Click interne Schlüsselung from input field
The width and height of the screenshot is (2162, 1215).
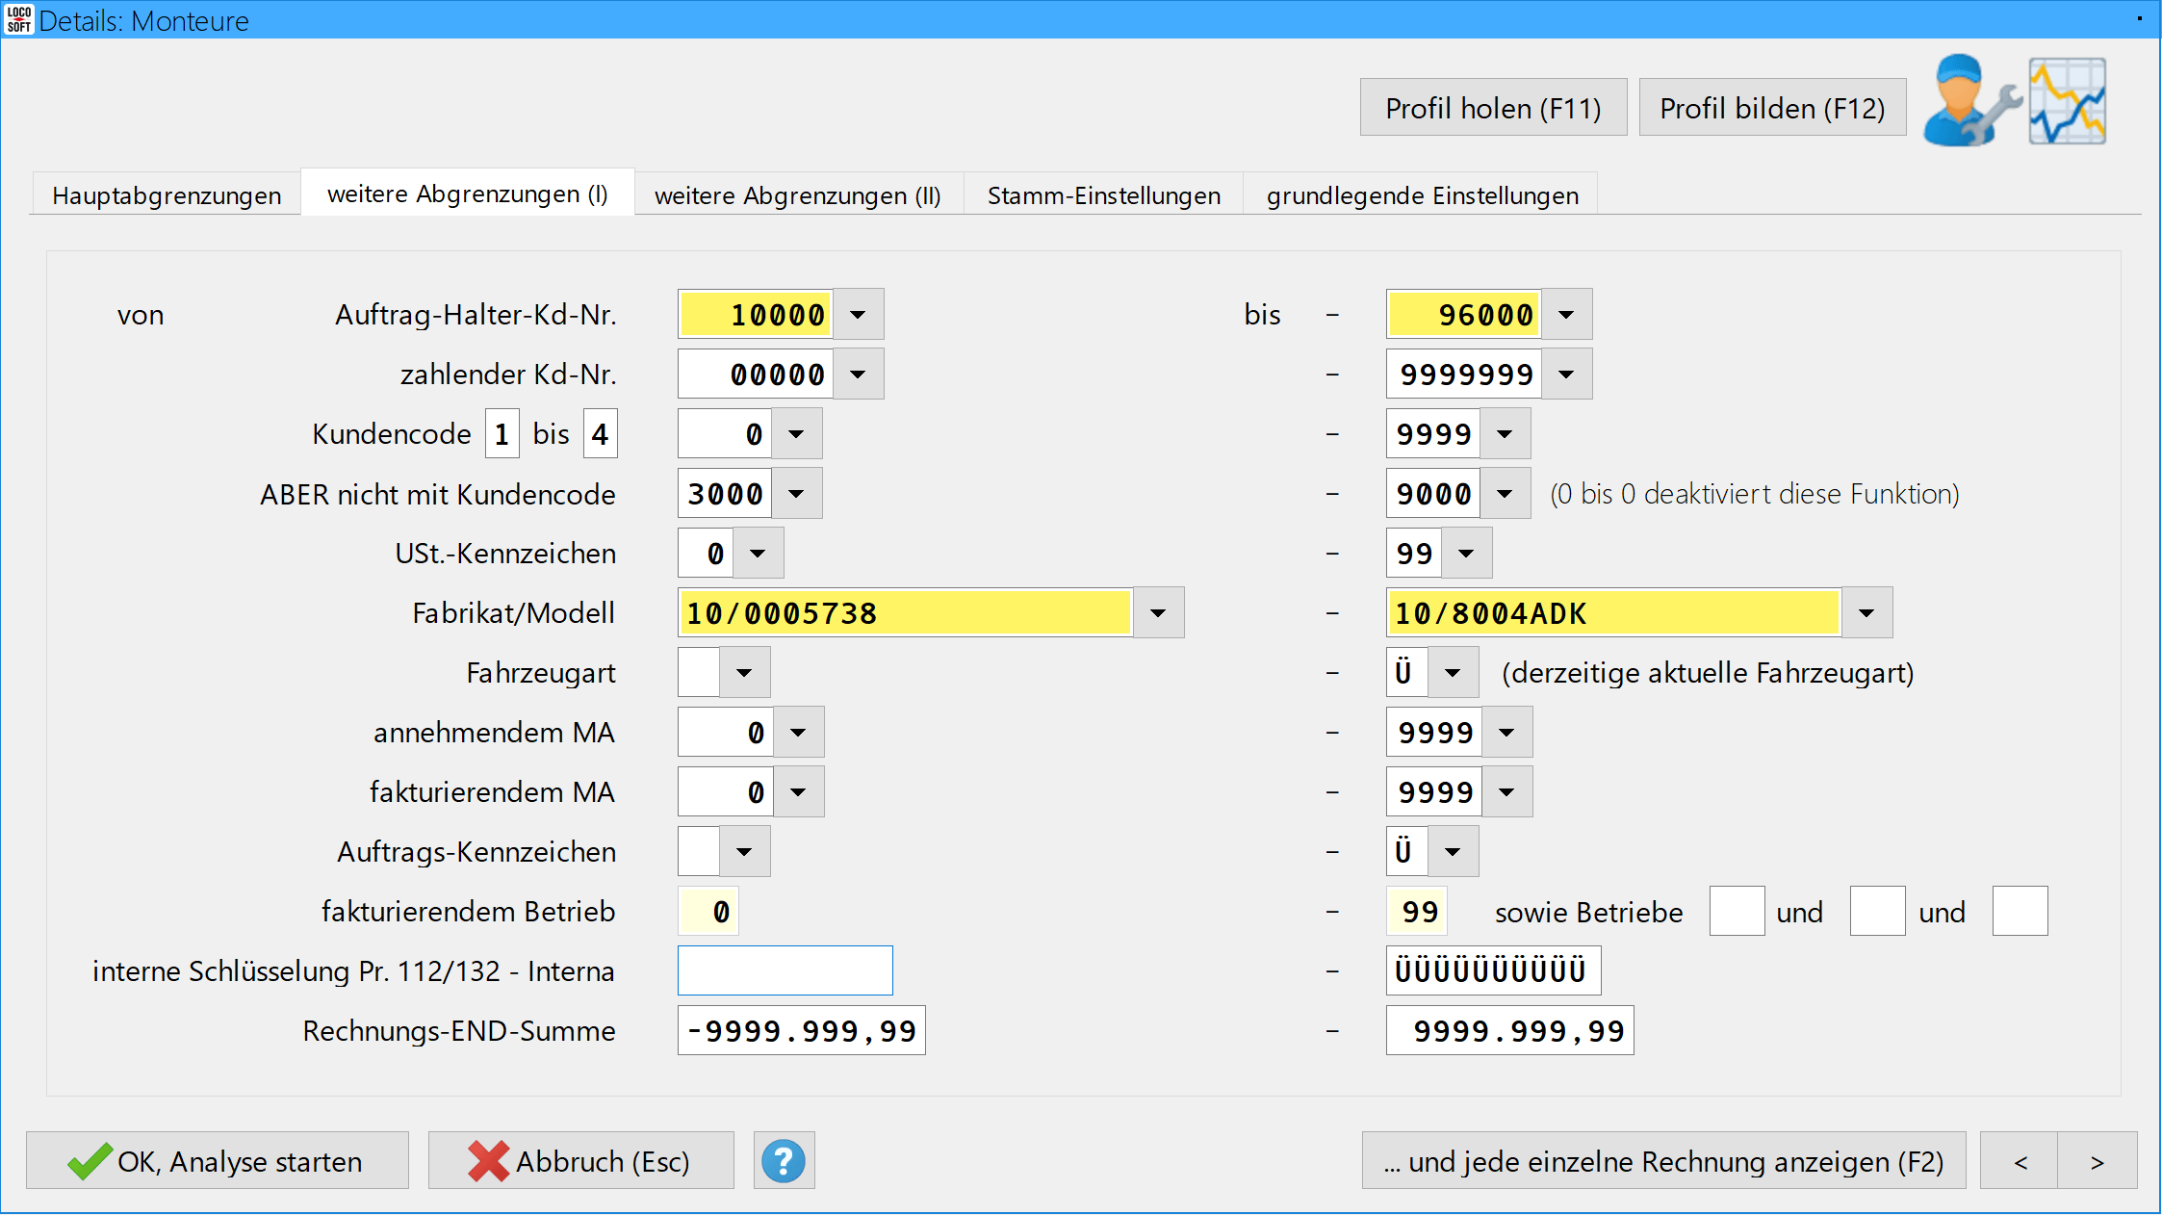[785, 970]
